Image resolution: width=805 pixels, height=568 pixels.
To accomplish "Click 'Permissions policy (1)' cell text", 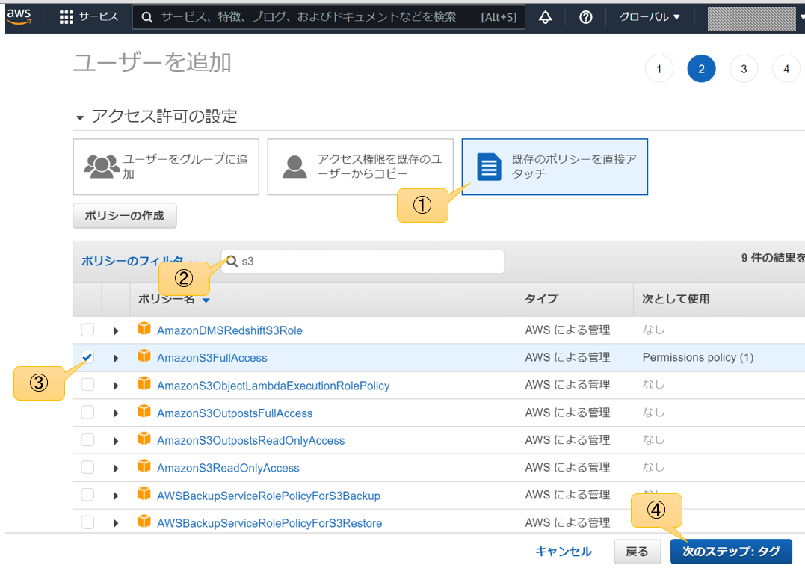I will coord(697,357).
